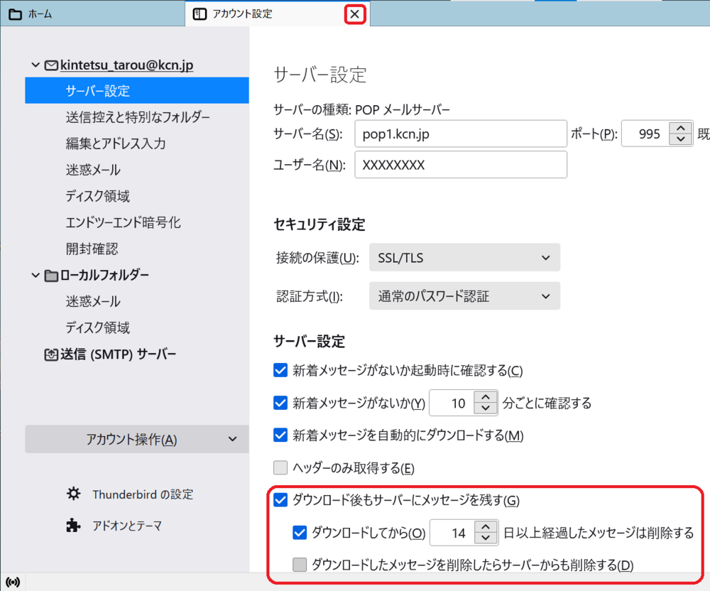Decrease the port number with down arrow
The height and width of the screenshot is (591, 710).
click(681, 139)
